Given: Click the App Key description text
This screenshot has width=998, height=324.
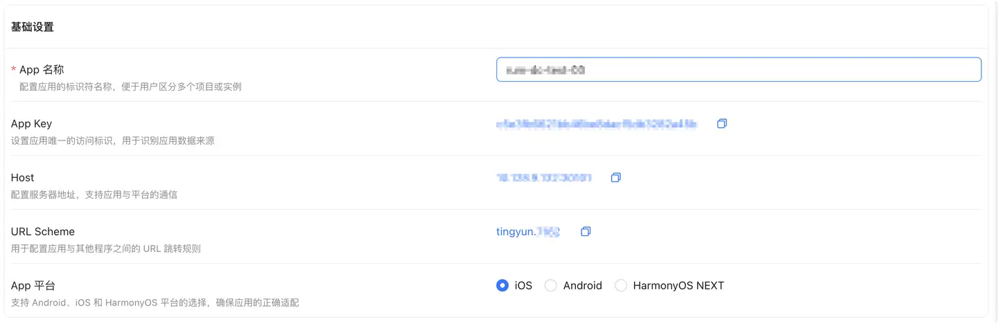Looking at the screenshot, I should [112, 141].
